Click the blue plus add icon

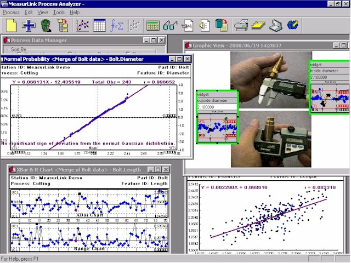pyautogui.click(x=29, y=25)
